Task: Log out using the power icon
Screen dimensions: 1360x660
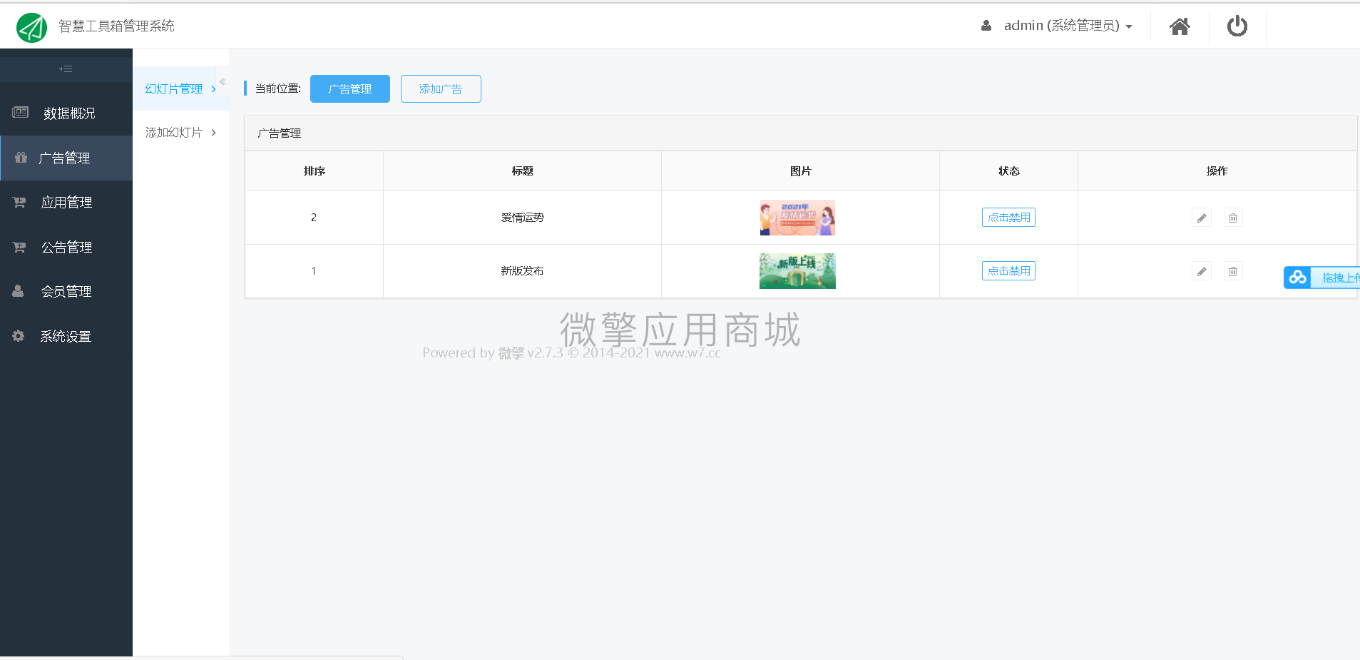Action: 1237,26
